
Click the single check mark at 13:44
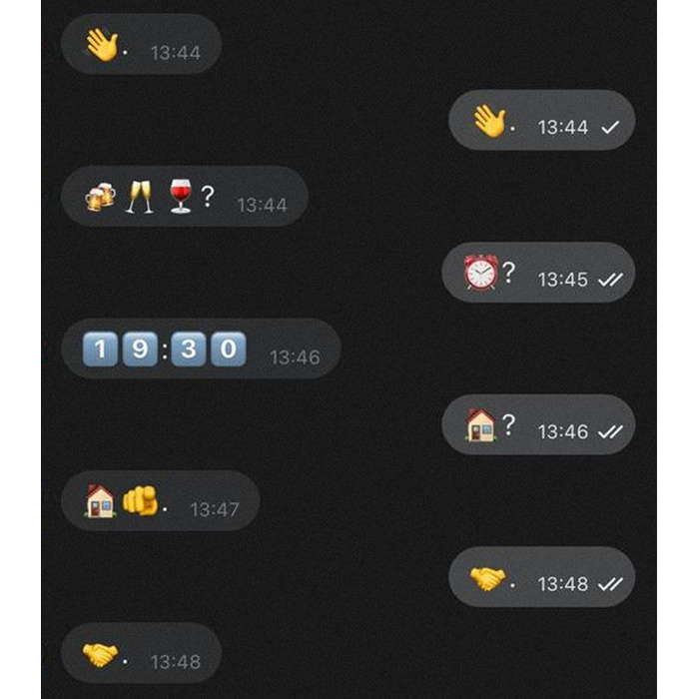[610, 128]
